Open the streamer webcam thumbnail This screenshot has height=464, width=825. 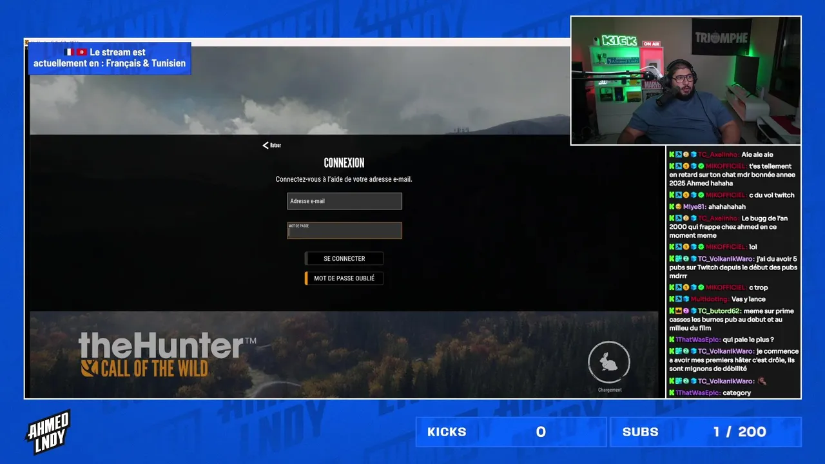[x=686, y=81]
